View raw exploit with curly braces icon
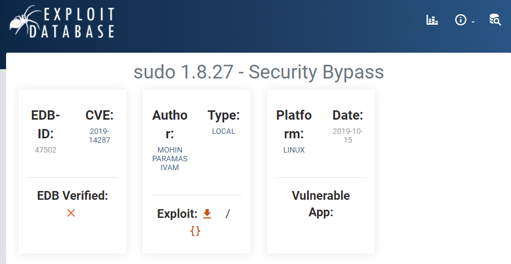 pyautogui.click(x=195, y=231)
